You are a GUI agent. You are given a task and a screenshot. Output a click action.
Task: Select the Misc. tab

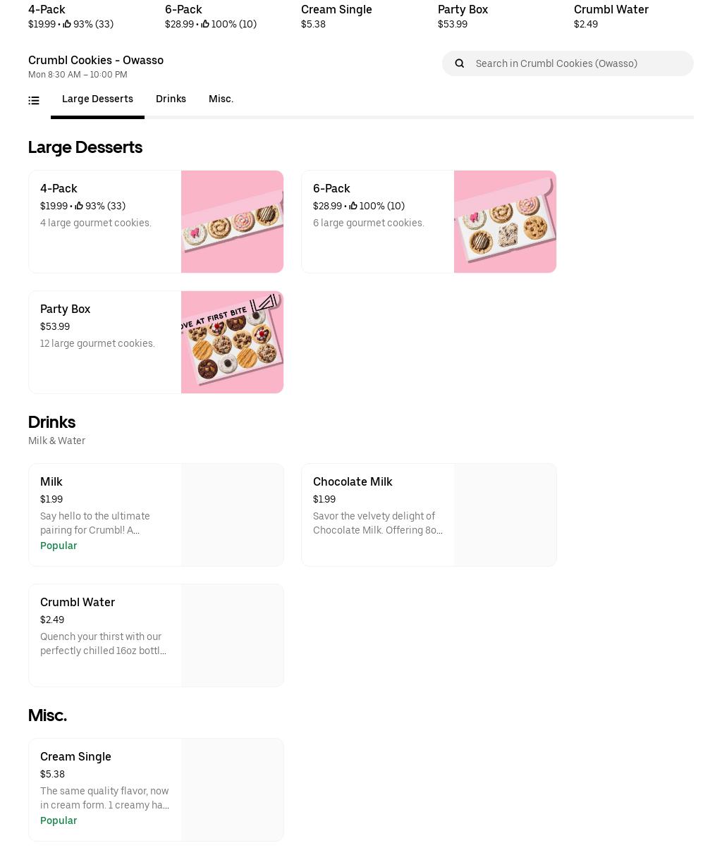221,99
